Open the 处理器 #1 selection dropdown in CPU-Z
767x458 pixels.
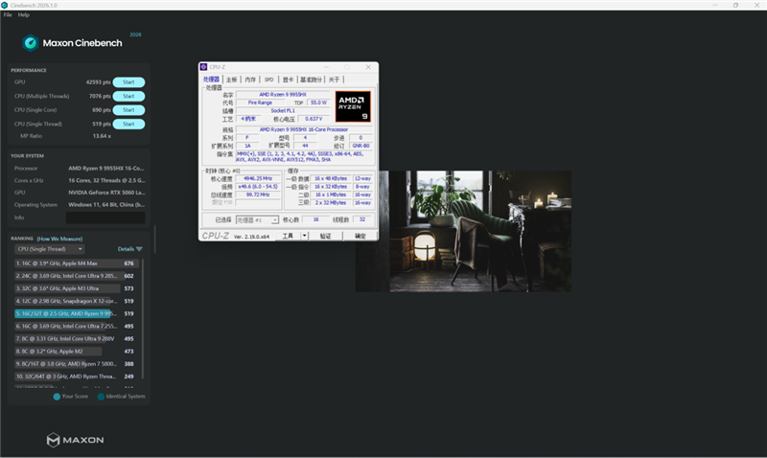click(x=257, y=220)
